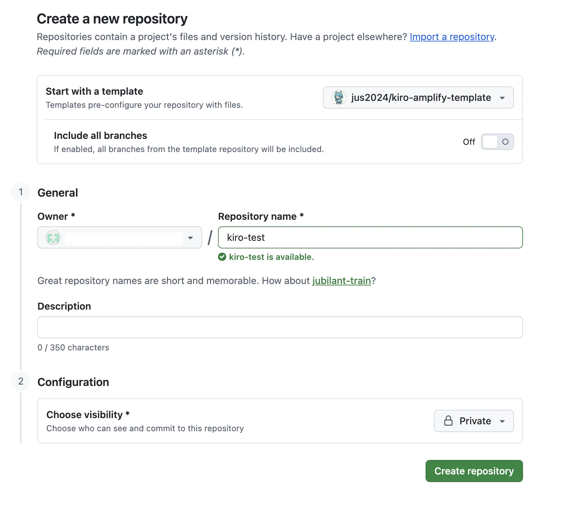Expand the Owner dropdown

pos(119,238)
